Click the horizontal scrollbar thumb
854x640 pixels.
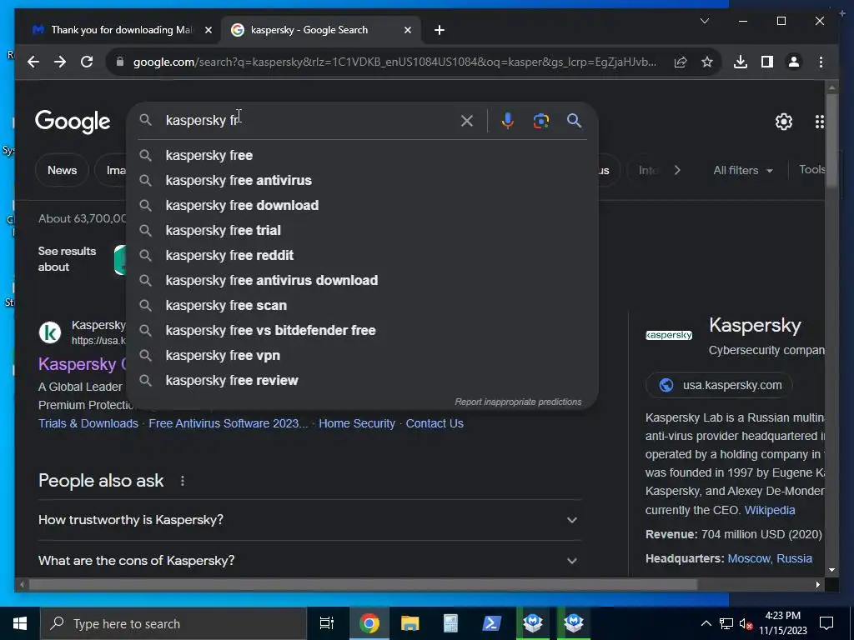(x=363, y=585)
